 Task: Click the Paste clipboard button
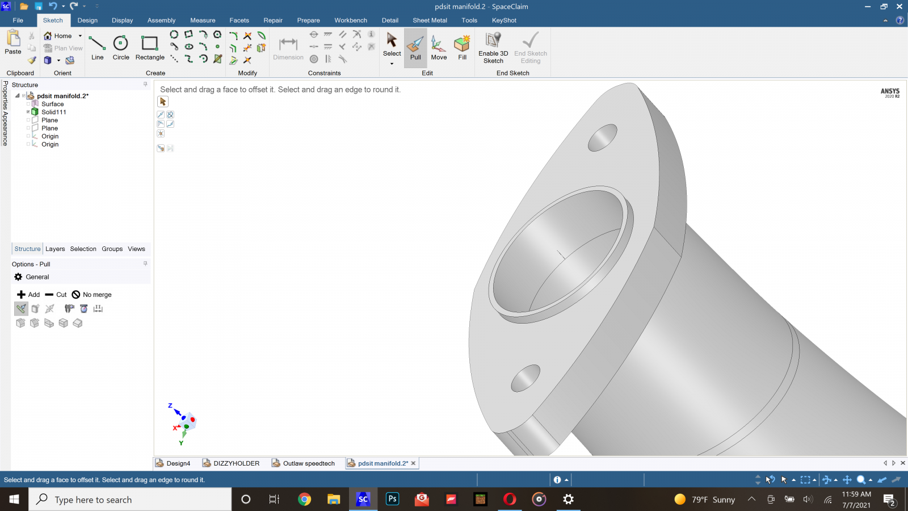click(x=13, y=43)
